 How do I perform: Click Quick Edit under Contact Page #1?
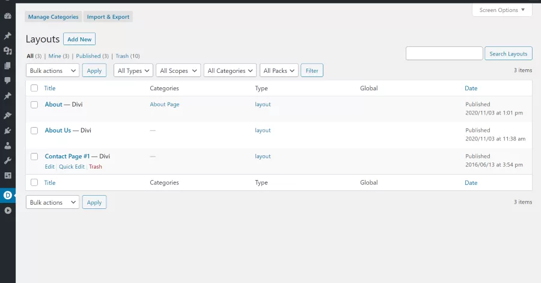[x=72, y=167]
